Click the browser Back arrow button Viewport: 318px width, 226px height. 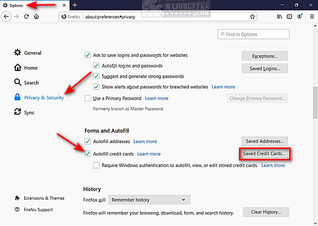(x=6, y=16)
